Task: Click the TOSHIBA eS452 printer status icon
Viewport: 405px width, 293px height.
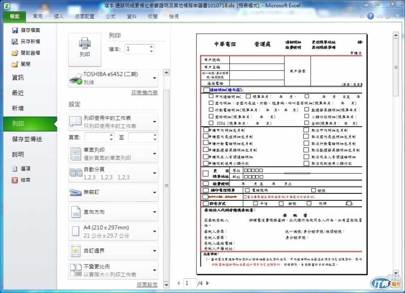Action: pyautogui.click(x=75, y=79)
